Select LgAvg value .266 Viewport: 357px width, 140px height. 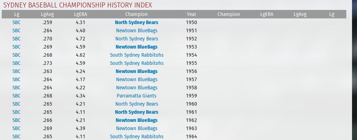47,120
